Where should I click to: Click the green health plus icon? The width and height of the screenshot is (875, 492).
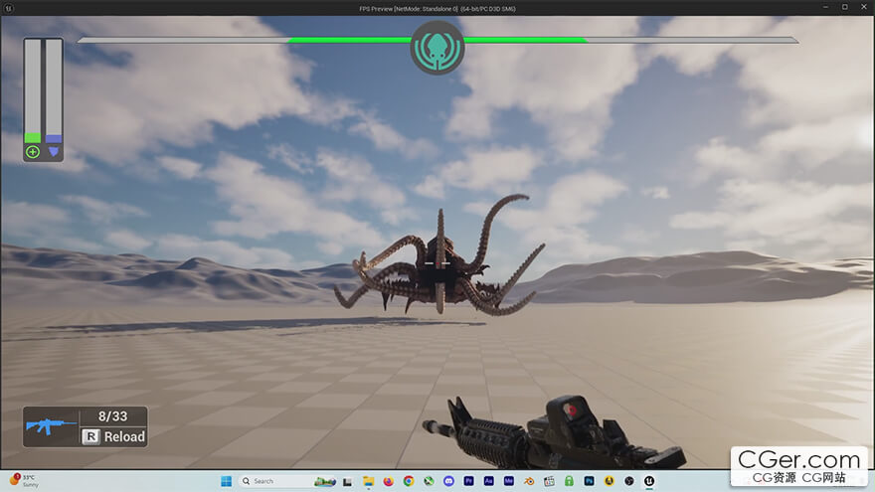coord(32,152)
